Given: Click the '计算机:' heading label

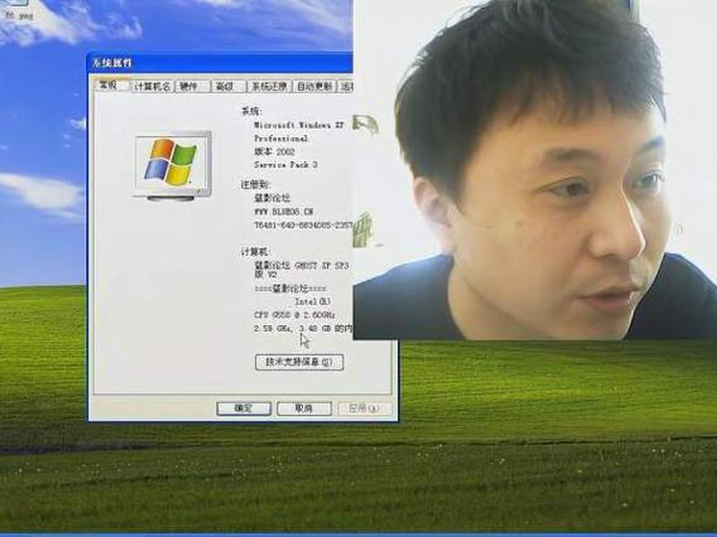Looking at the screenshot, I should (x=255, y=251).
